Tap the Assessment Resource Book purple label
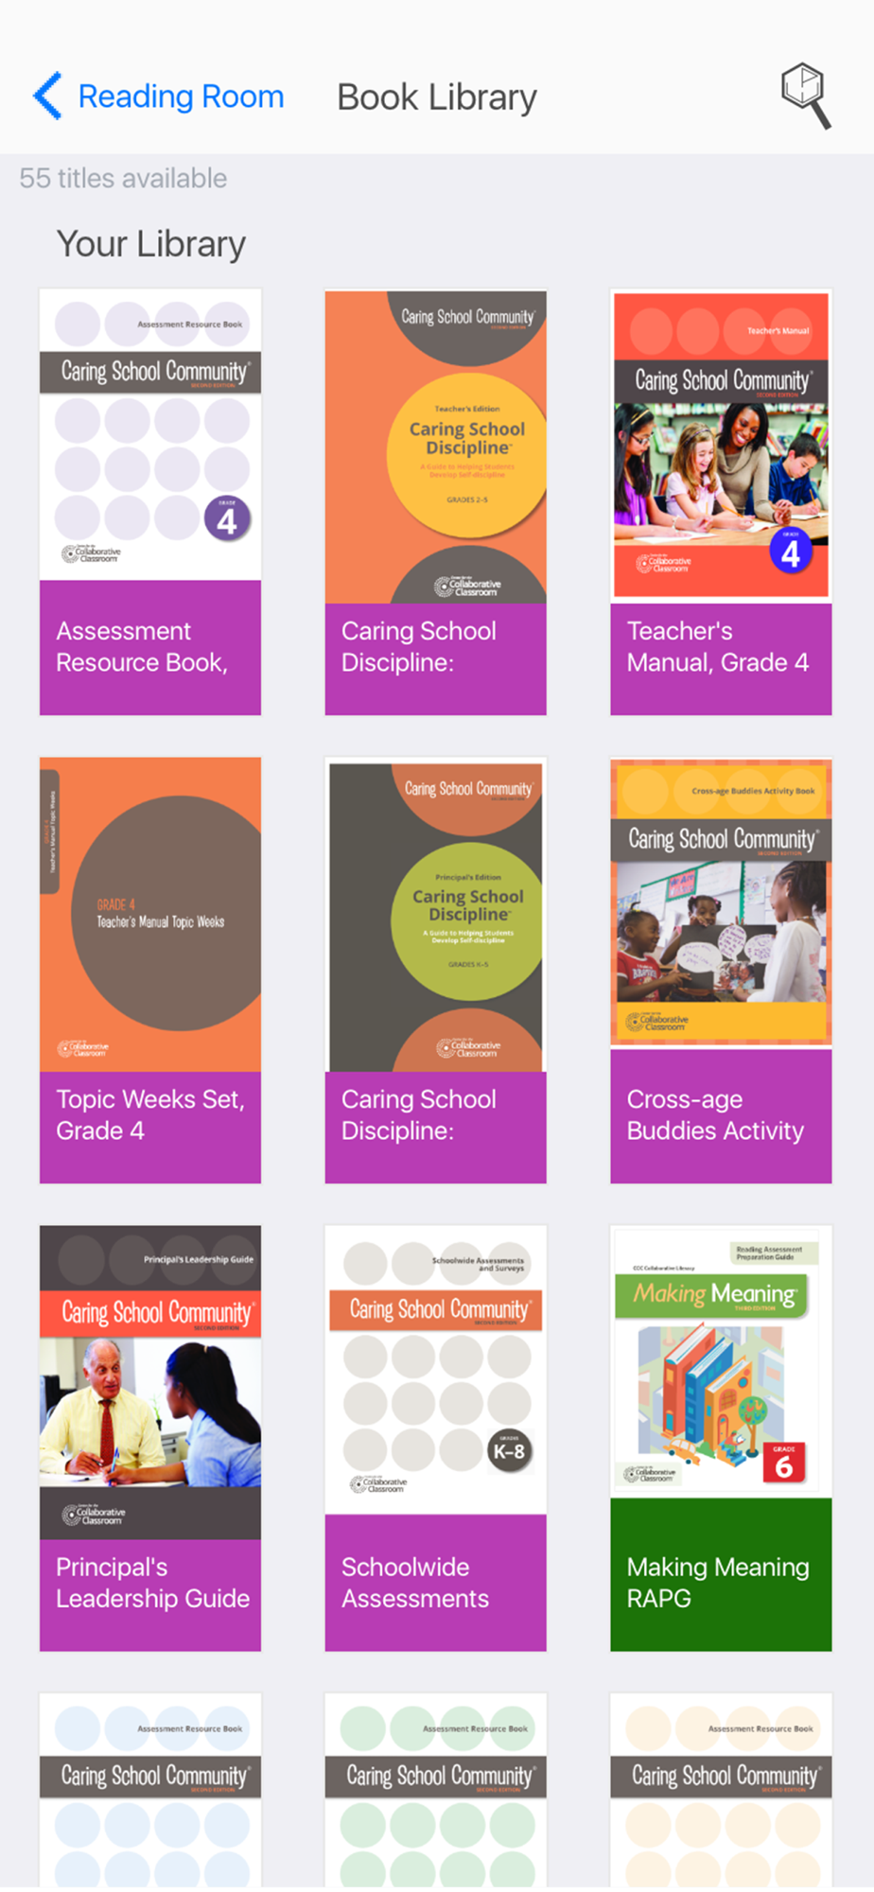 [x=150, y=647]
